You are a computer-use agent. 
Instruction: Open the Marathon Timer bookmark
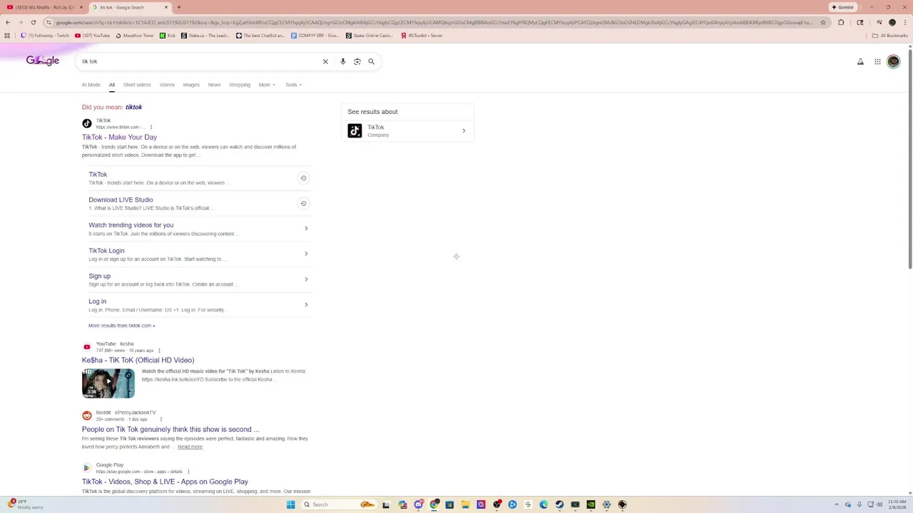[135, 35]
